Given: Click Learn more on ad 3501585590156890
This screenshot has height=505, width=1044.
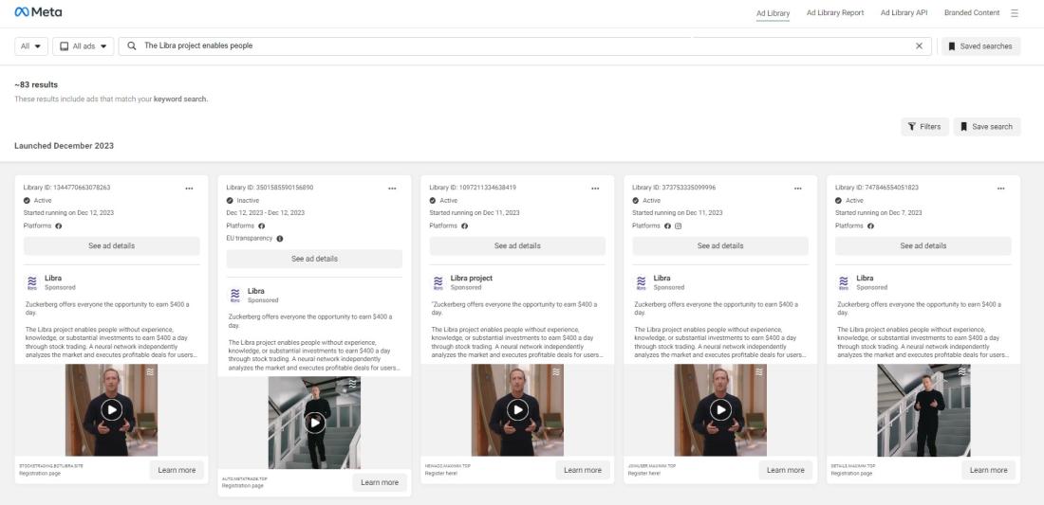Looking at the screenshot, I should coord(380,482).
